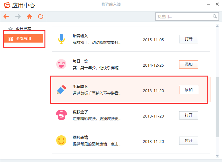Open the 图片表情 app with 打开 button
Screen dimensions: 222x162
[188, 140]
